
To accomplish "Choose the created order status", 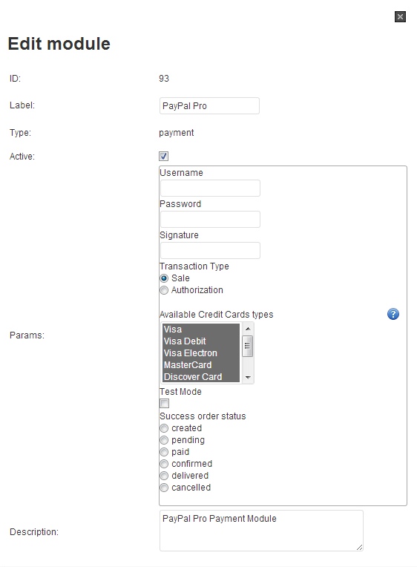I will [164, 428].
